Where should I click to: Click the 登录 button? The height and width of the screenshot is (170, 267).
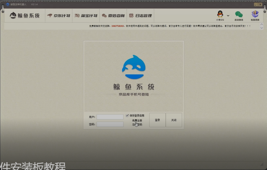(x=158, y=120)
